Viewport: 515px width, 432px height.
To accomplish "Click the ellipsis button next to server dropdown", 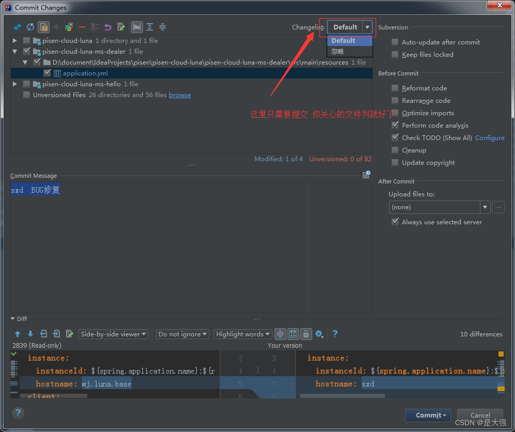I will (498, 207).
